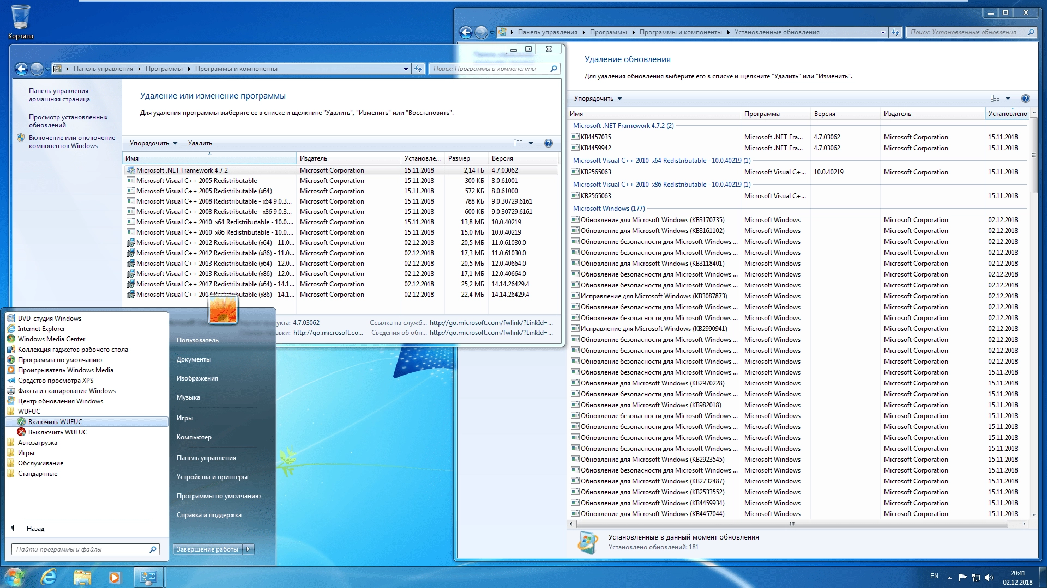Select Microsoft Visual C++ 2005 Redistributable (x64)
The width and height of the screenshot is (1047, 588).
tap(341, 191)
